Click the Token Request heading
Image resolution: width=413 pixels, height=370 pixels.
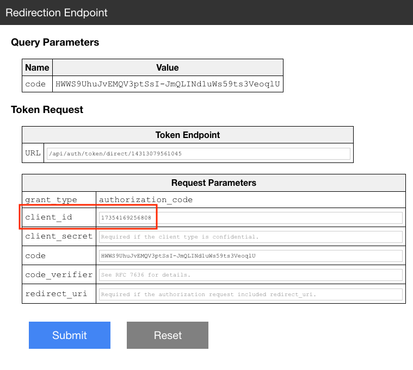(x=47, y=109)
